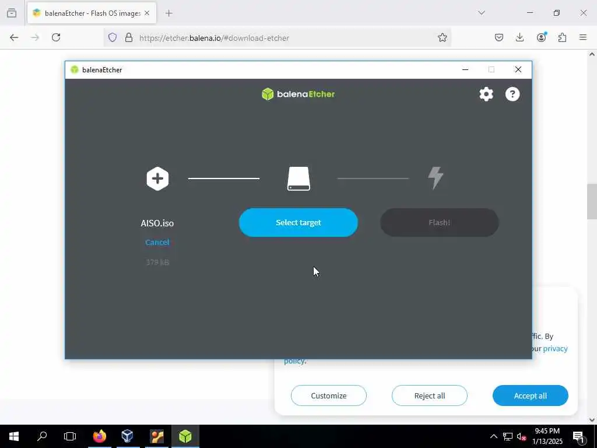Image resolution: width=597 pixels, height=448 pixels.
Task: Close the balenaEtcher browser tab
Action: pos(147,13)
